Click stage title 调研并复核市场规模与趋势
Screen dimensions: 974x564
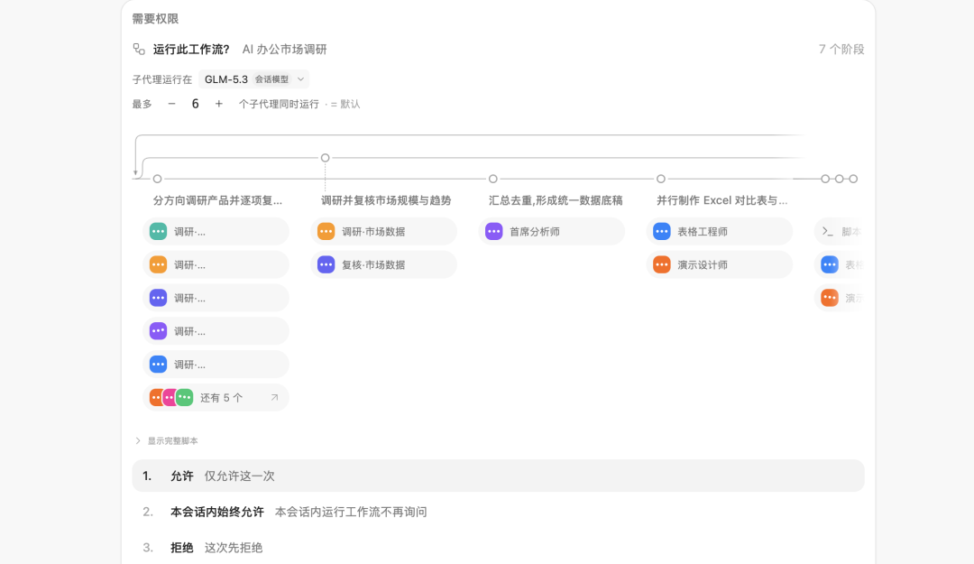(386, 200)
